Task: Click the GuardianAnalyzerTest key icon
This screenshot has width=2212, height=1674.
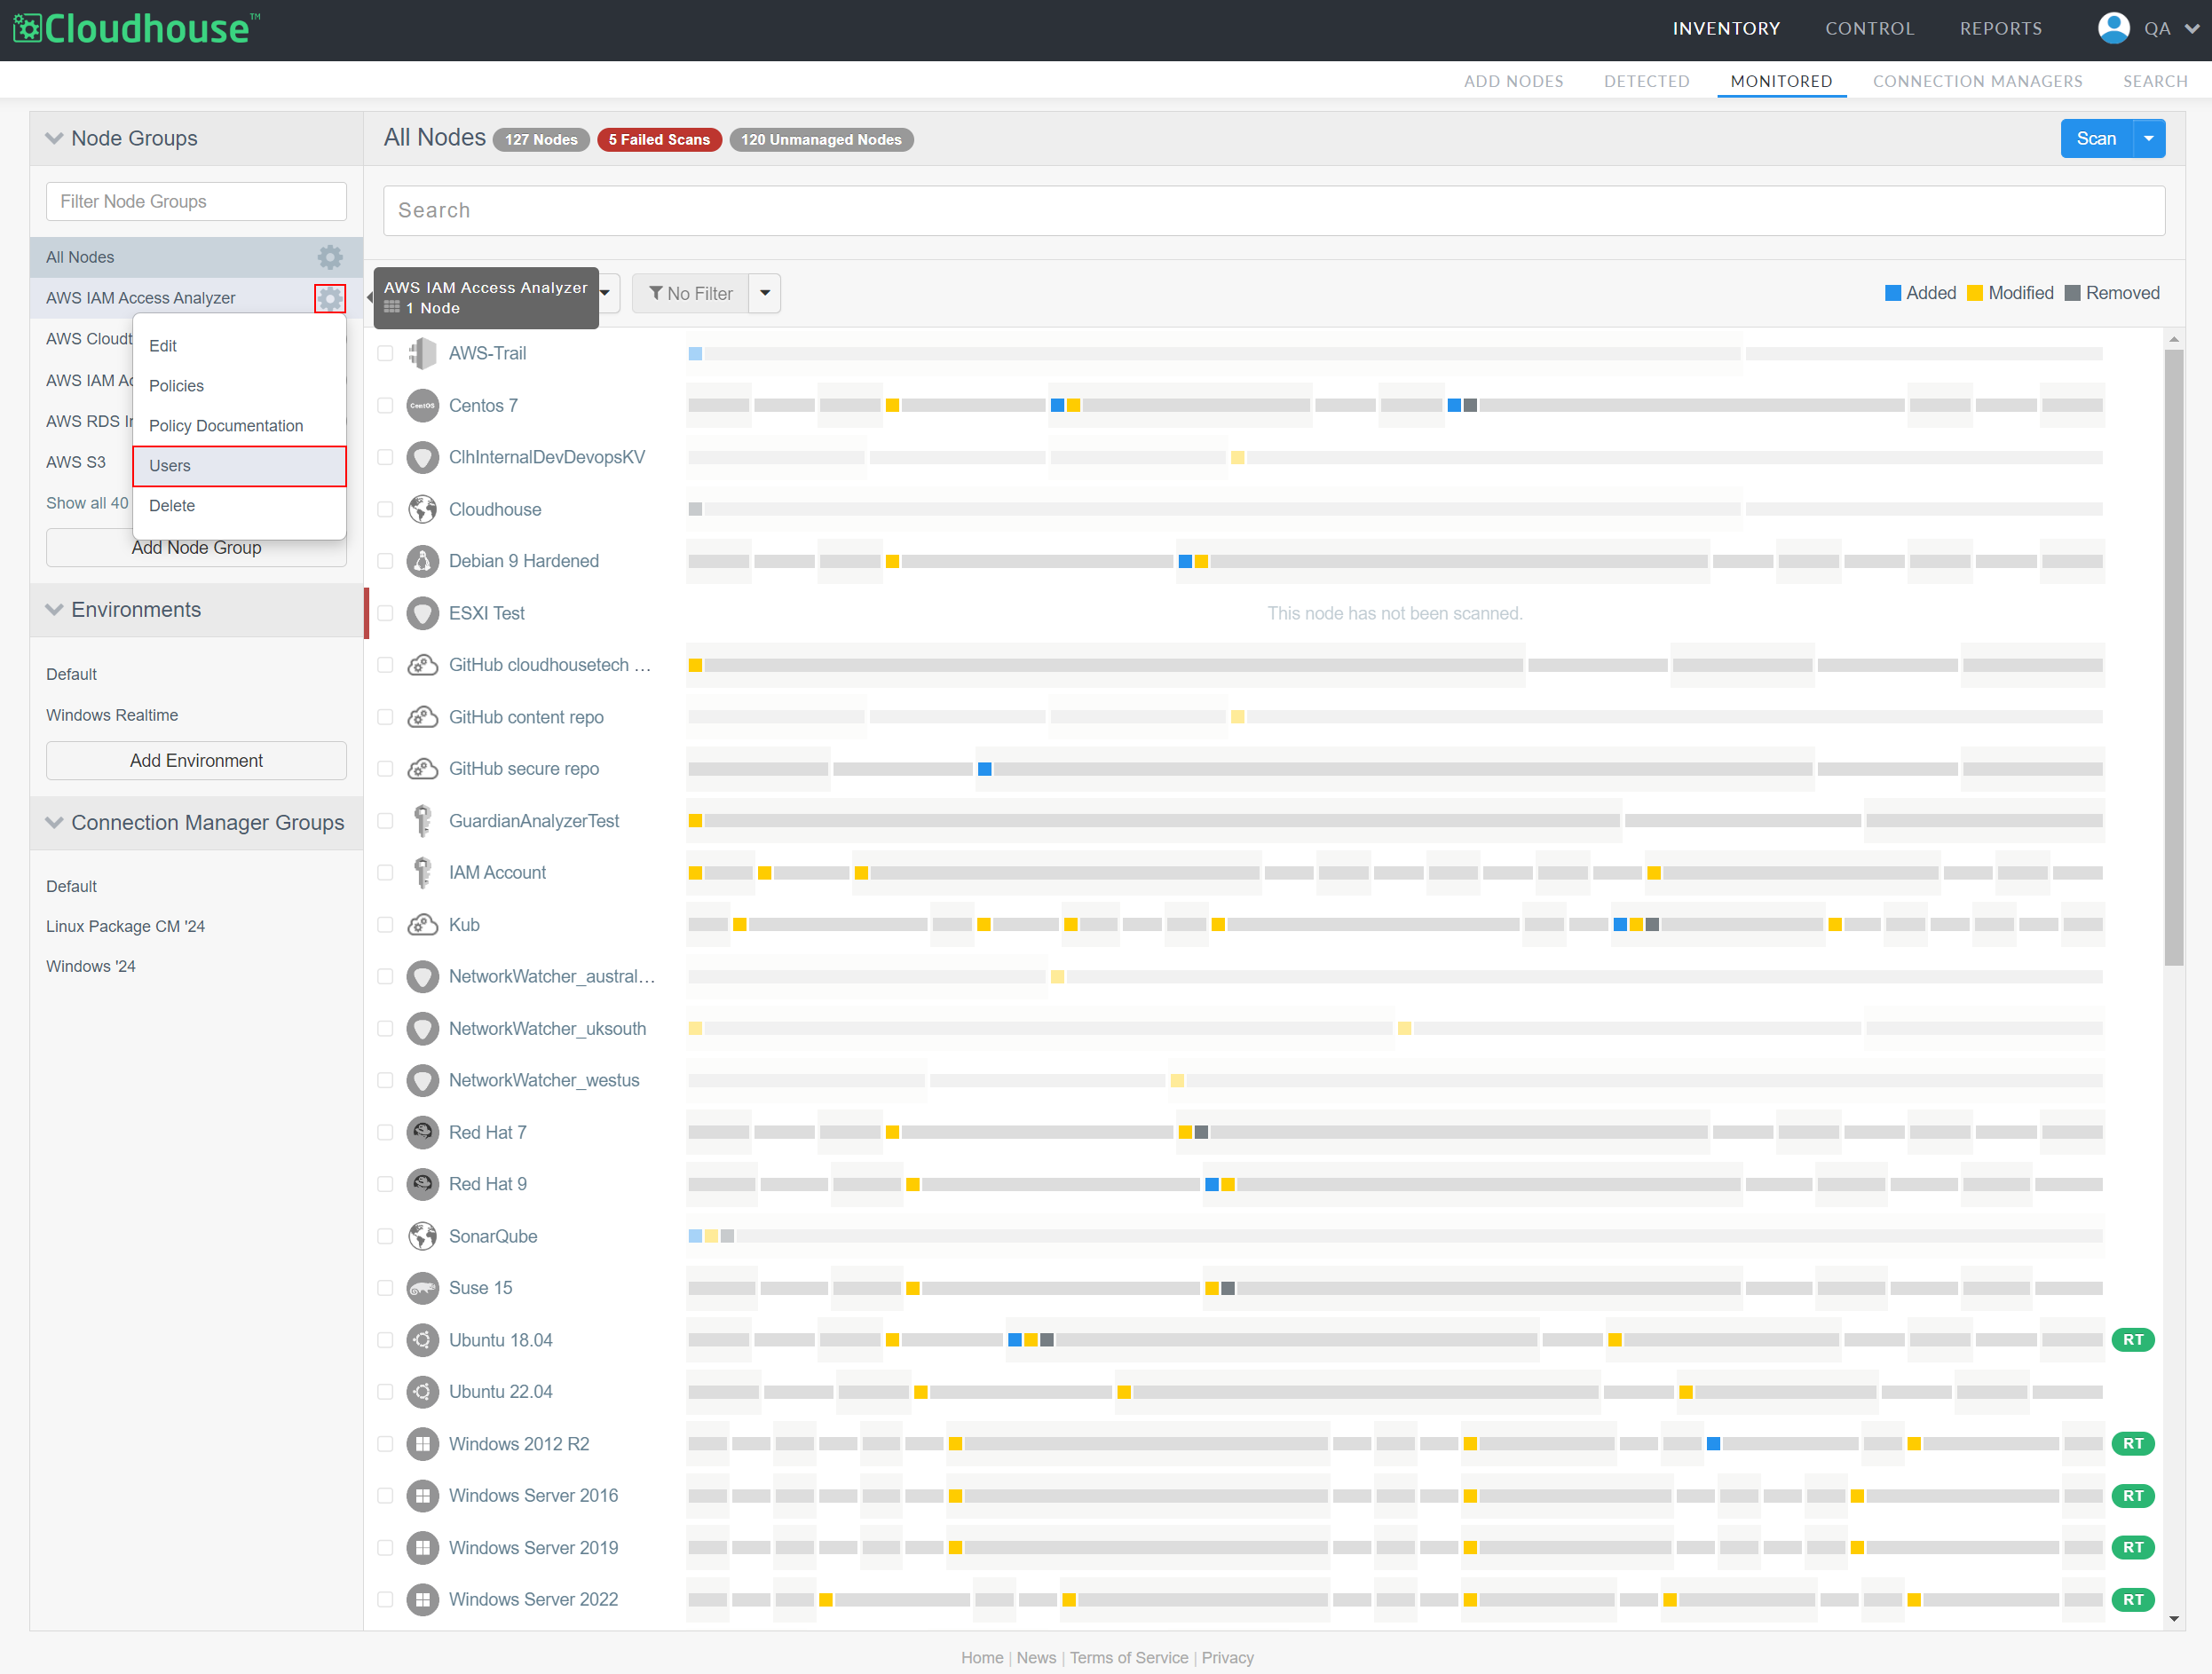Action: click(x=423, y=821)
